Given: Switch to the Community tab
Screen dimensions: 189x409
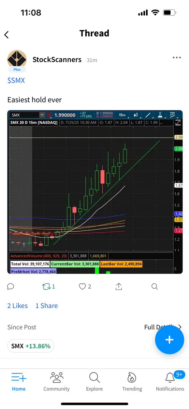Looking at the screenshot, I should tap(56, 382).
